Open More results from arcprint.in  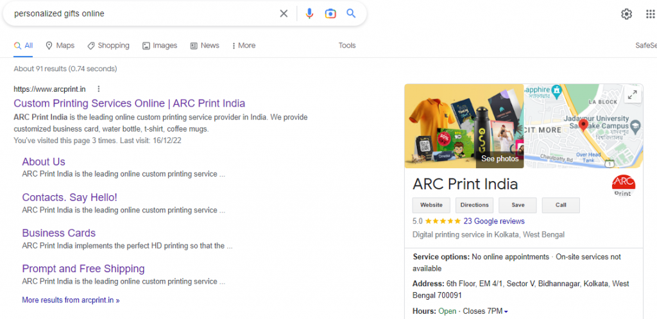(71, 300)
